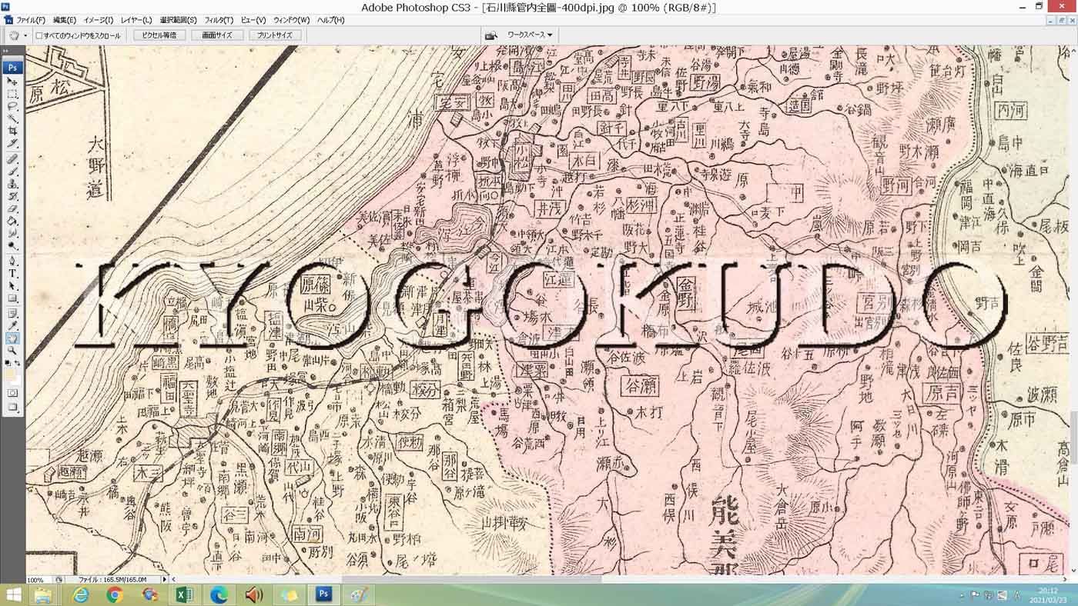The height and width of the screenshot is (606, 1078).
Task: Click the Photoshop Ps logo atop the toolbox
Action: [12, 67]
